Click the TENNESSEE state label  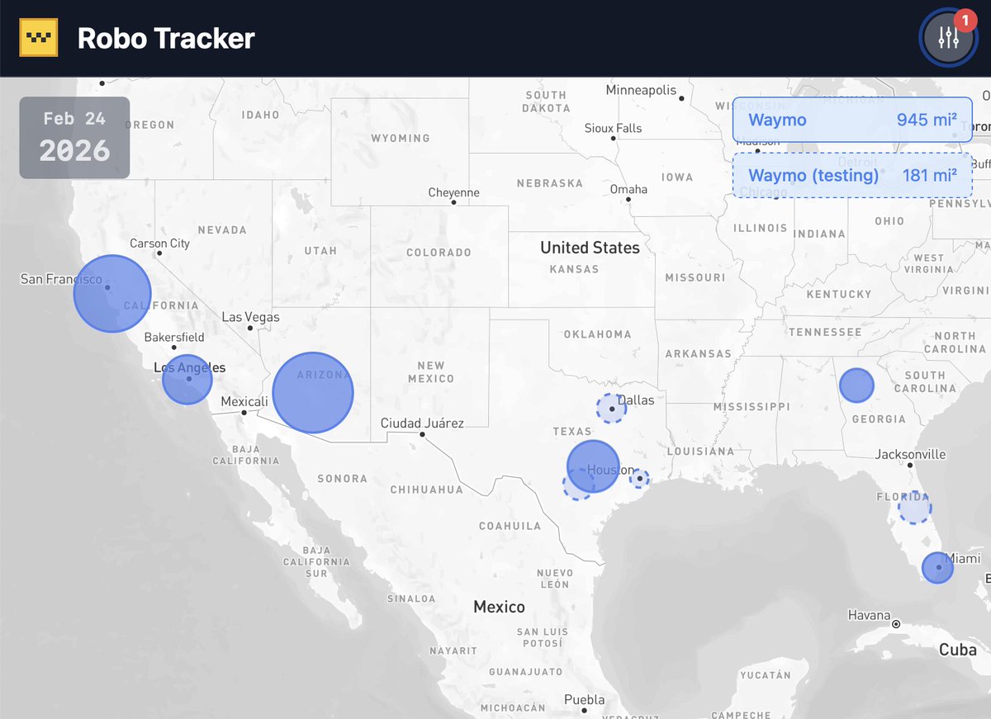pyautogui.click(x=825, y=332)
